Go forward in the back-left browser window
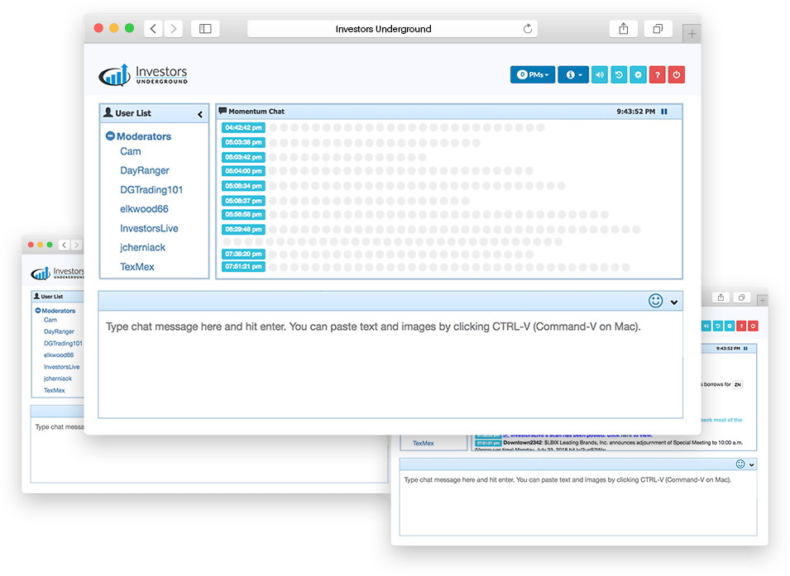This screenshot has height=576, width=790. 76,245
